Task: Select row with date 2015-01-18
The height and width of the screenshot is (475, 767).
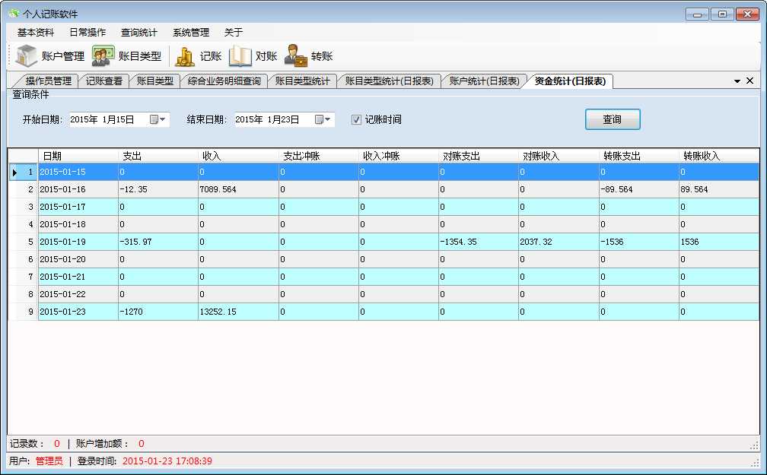Action: (x=384, y=225)
